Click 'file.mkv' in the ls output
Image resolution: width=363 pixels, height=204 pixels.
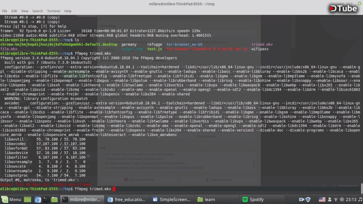tap(9, 49)
